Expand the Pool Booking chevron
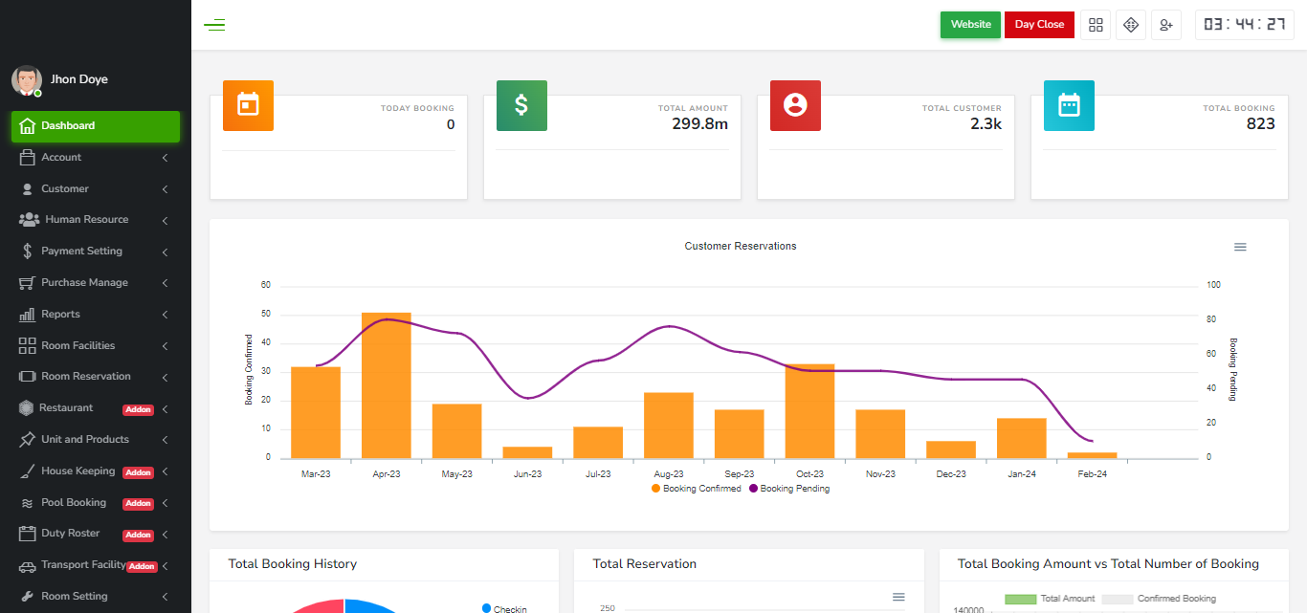This screenshot has width=1307, height=613. coord(165,503)
